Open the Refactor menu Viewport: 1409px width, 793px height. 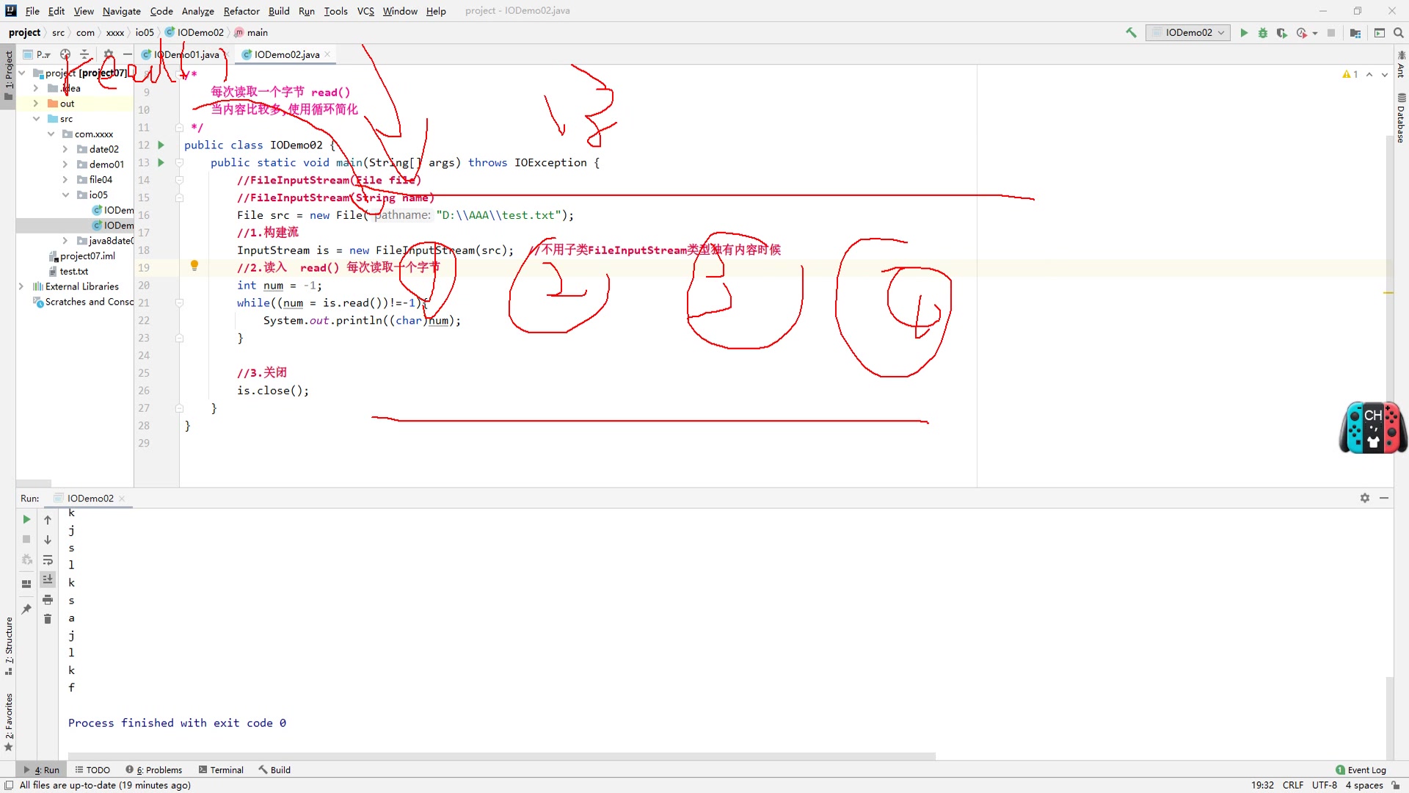tap(241, 11)
